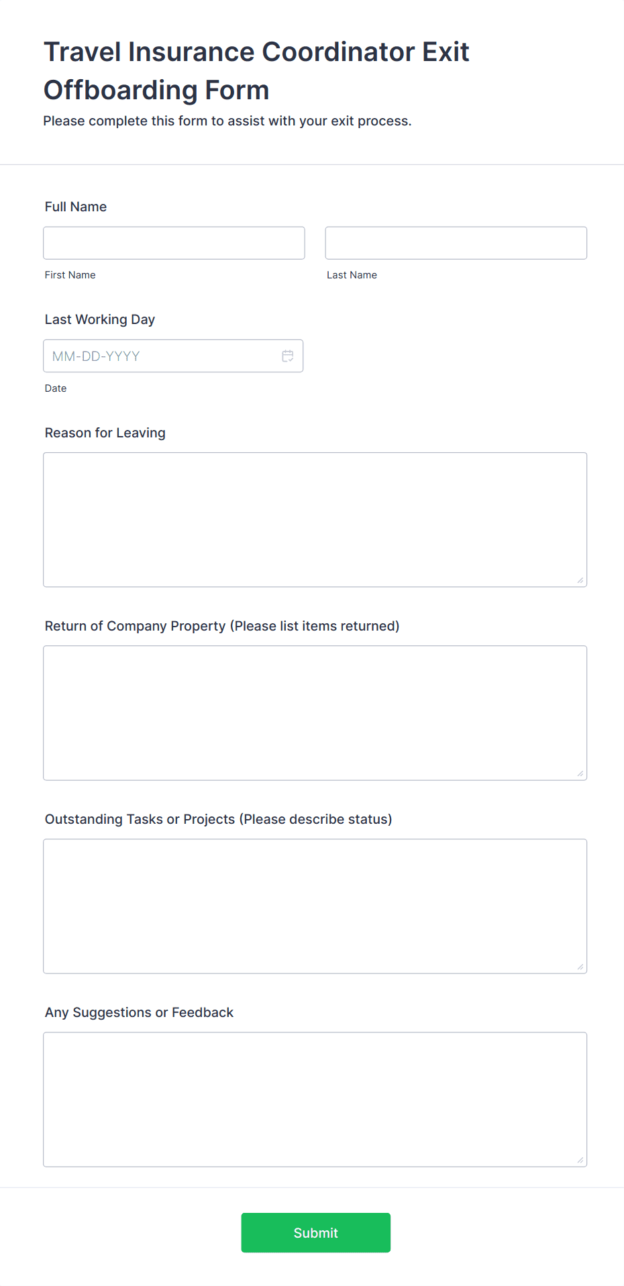Open the calendar picker icon
624x1286 pixels.
[x=288, y=356]
